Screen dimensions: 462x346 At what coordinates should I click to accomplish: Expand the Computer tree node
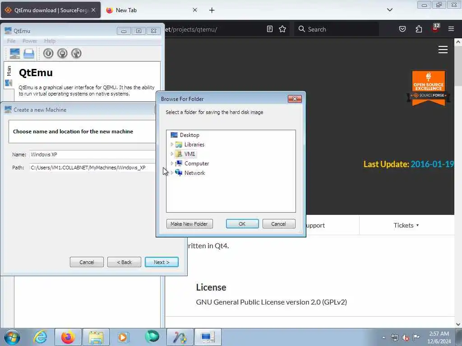tap(172, 163)
